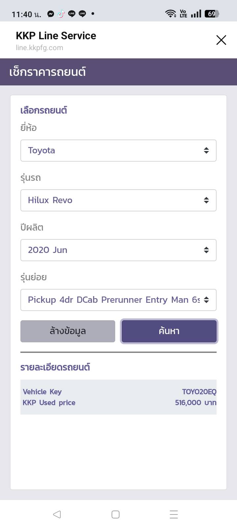
Task: Tap the Android home square icon
Action: tap(116, 514)
